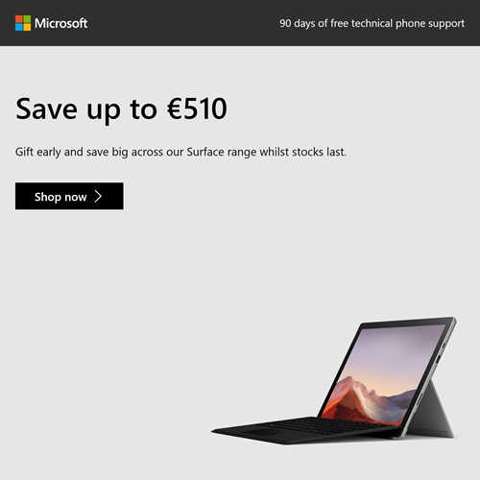Click the chevron arrow inside Shop now
480x480 pixels.
[x=98, y=196]
